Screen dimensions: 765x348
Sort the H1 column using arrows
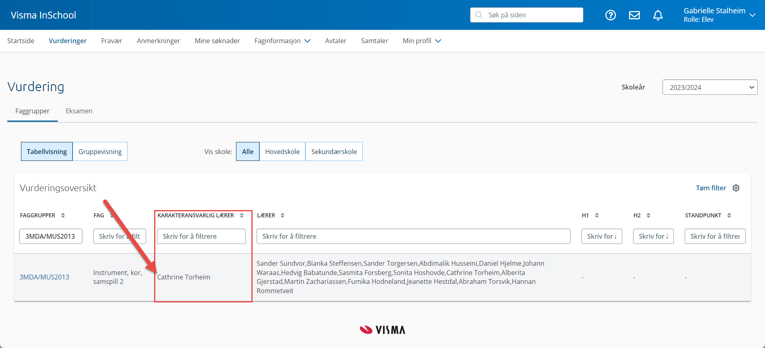click(x=597, y=215)
